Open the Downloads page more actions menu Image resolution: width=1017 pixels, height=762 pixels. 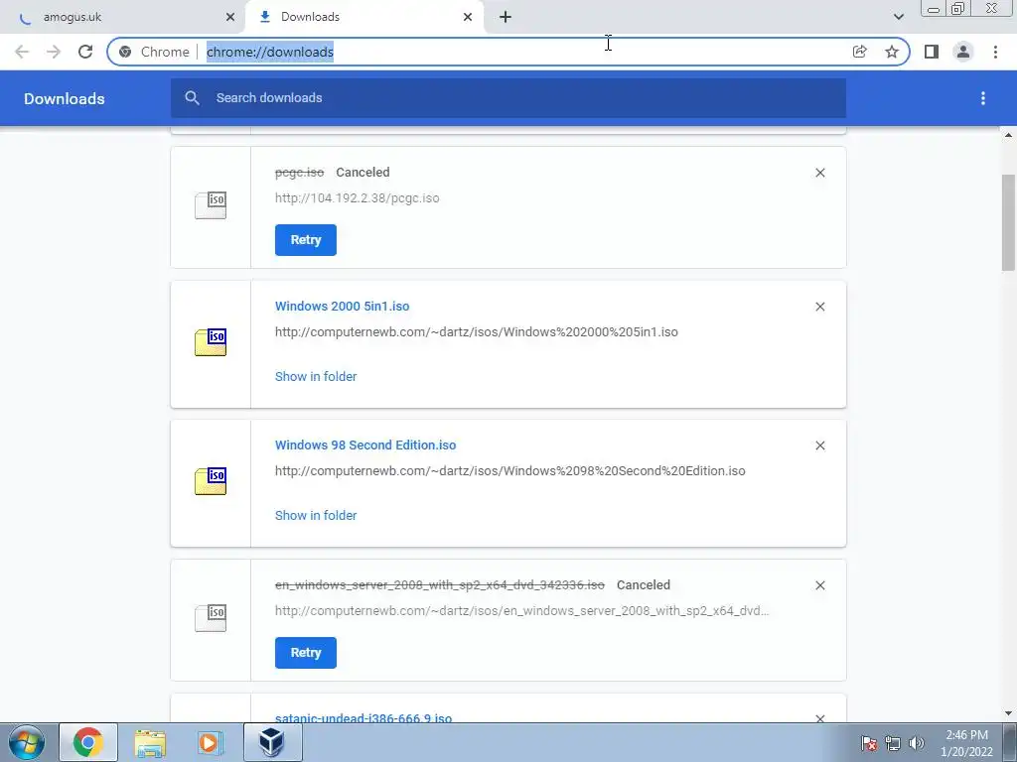(983, 98)
